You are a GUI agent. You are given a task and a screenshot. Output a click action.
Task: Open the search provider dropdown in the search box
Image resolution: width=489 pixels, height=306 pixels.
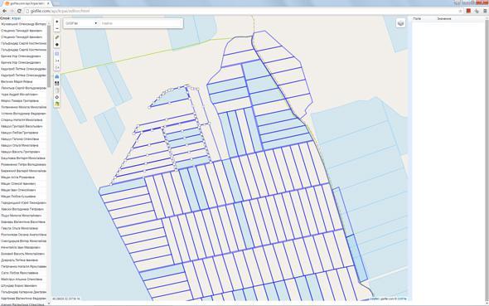point(81,23)
